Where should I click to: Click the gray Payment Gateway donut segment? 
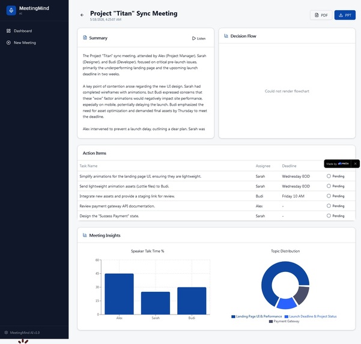pos(302,295)
